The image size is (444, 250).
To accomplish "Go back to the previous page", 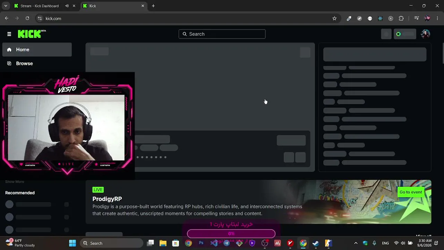I will click(7, 18).
